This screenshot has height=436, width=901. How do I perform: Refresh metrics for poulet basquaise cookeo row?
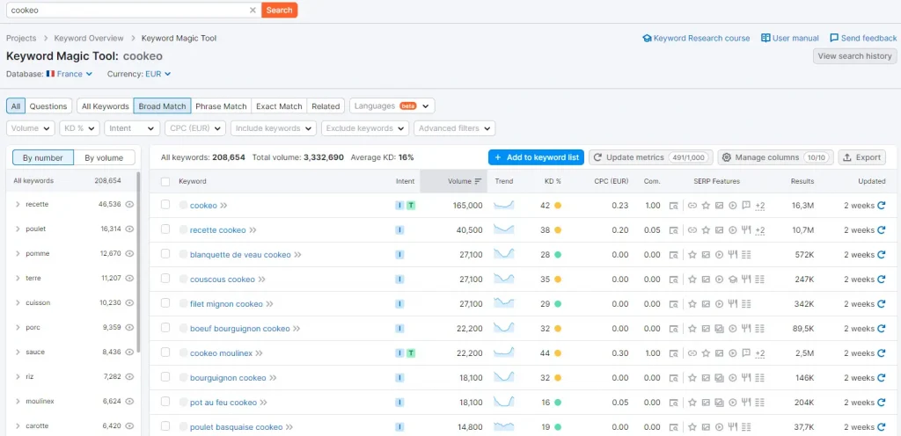pyautogui.click(x=882, y=427)
